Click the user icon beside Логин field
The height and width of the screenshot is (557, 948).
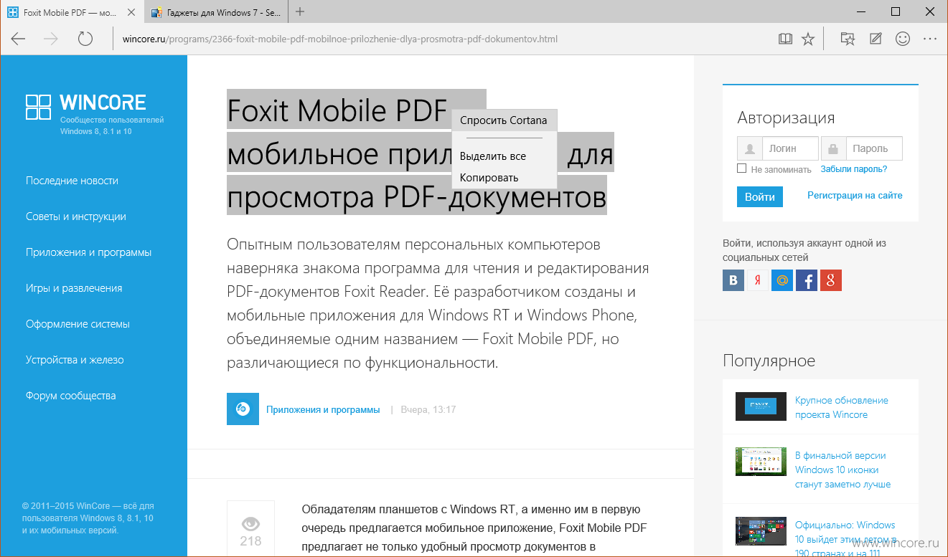(750, 148)
